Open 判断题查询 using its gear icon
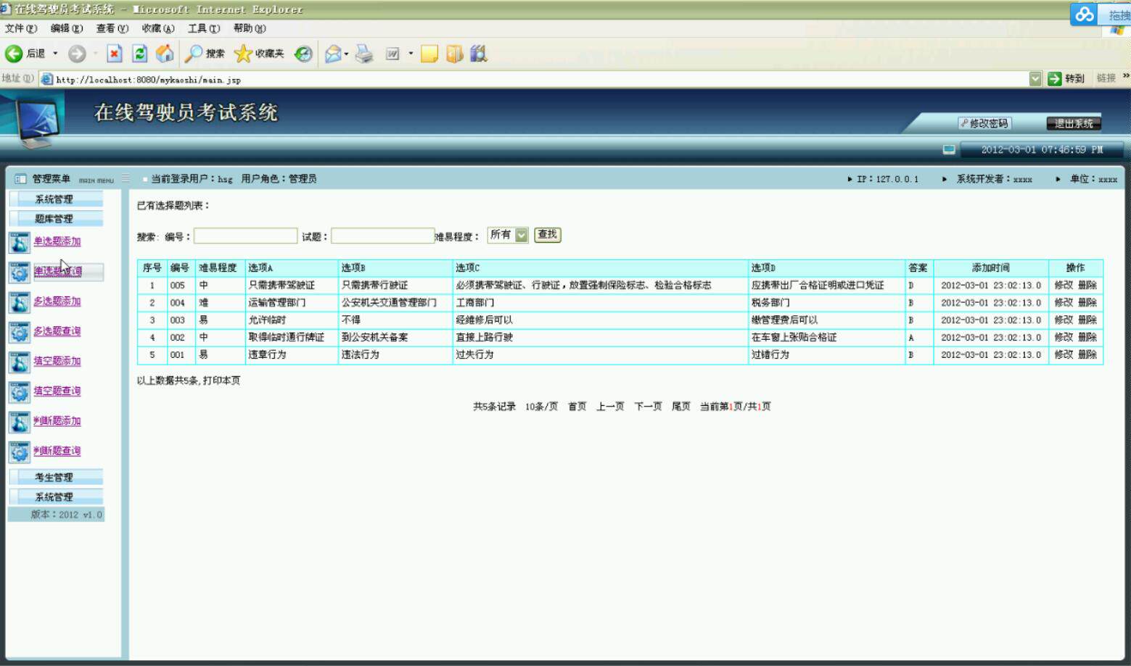This screenshot has width=1131, height=666. click(x=18, y=451)
